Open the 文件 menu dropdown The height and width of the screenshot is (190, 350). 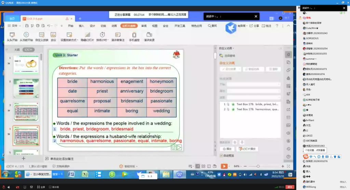pos(14,26)
